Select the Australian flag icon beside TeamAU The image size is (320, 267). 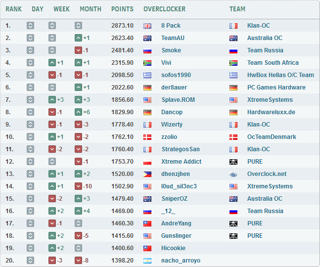point(147,38)
